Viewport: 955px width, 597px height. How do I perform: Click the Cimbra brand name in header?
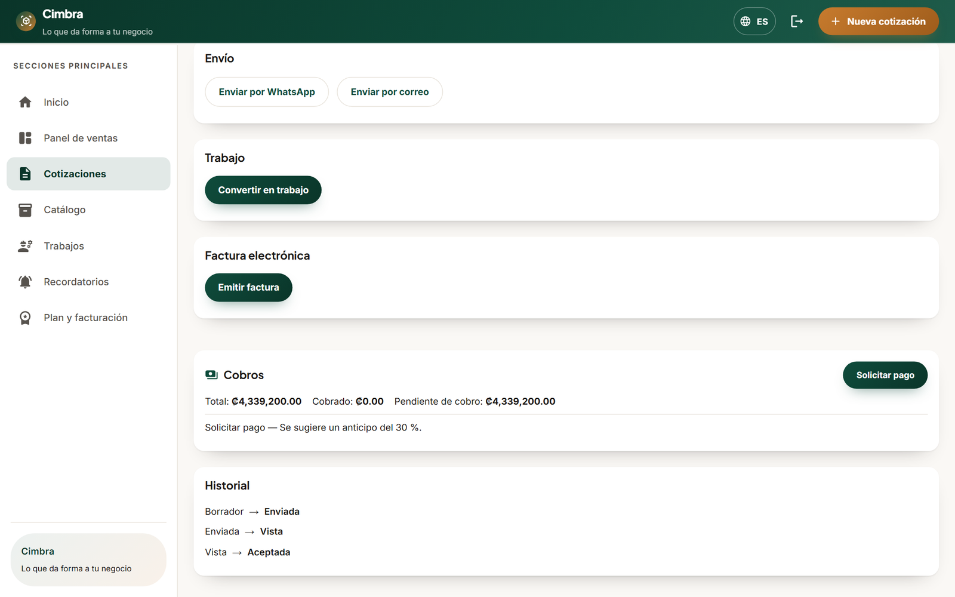coord(63,14)
